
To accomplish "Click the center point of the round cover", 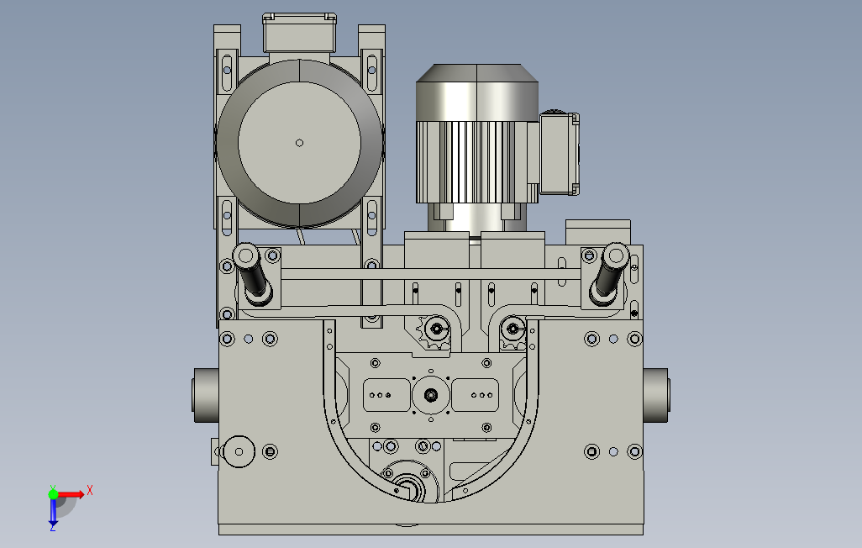I will pyautogui.click(x=300, y=143).
